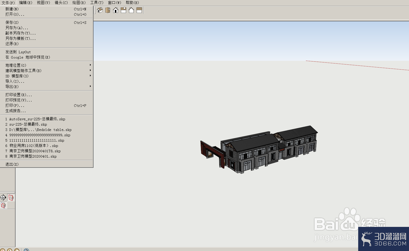
Task: Switch to the Iso view icon
Action: click(100, 10)
